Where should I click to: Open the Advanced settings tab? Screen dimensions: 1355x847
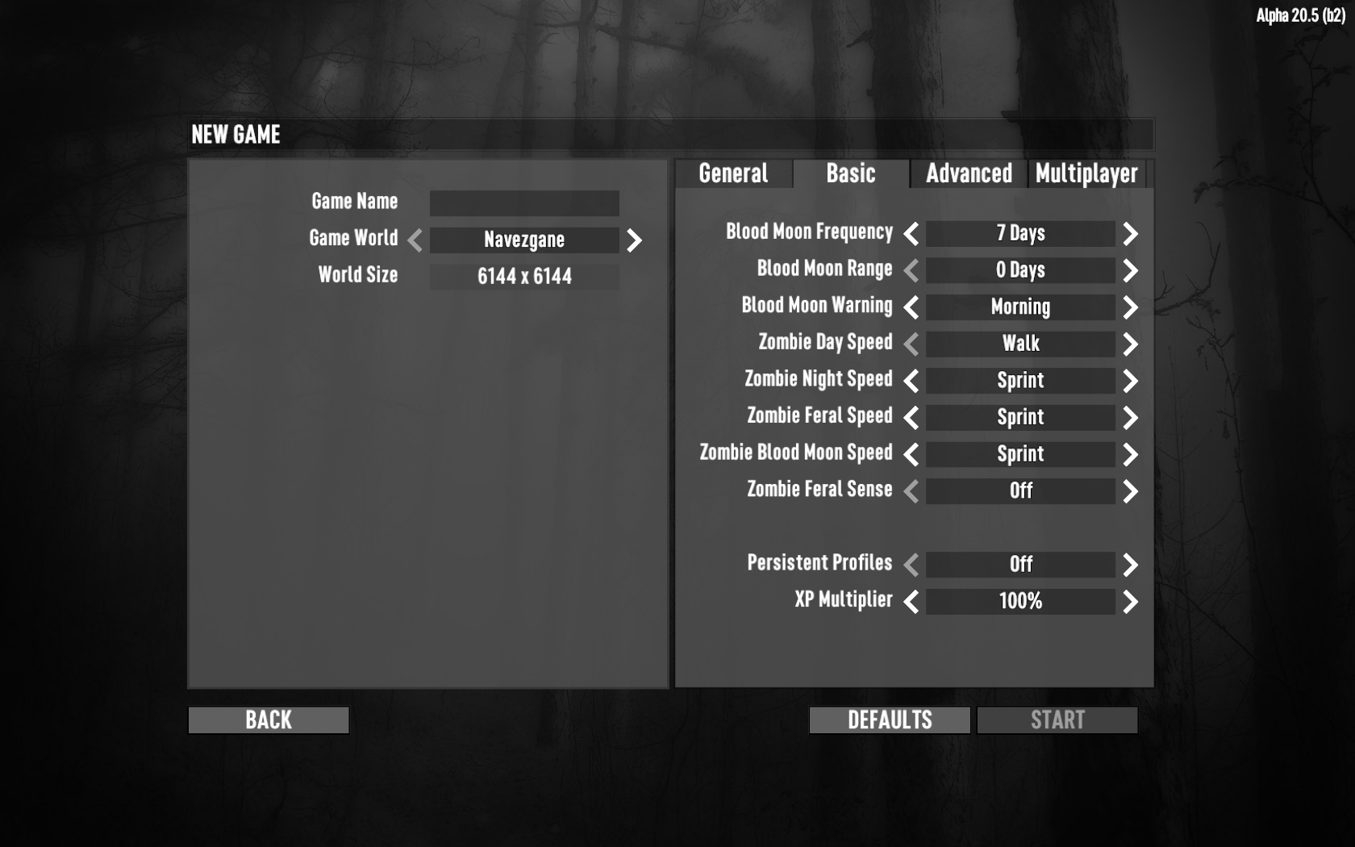tap(969, 173)
